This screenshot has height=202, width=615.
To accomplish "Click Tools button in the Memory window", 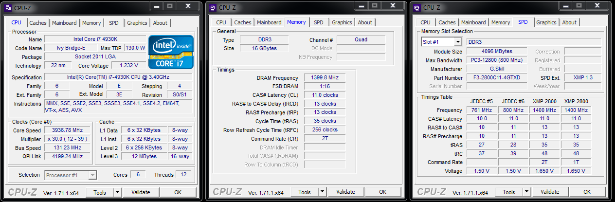I will coord(305,192).
